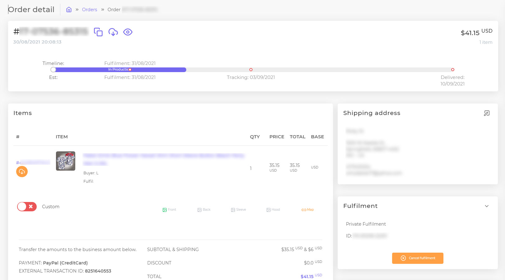
Task: Click the Private Fulfilment label
Action: [x=366, y=224]
